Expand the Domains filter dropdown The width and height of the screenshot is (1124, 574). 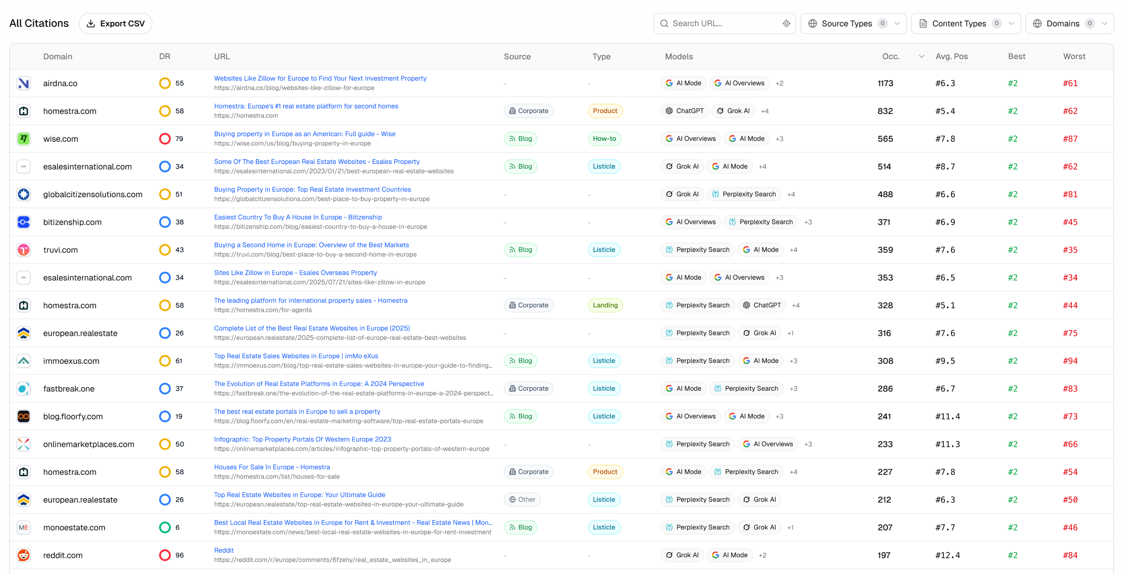1069,23
